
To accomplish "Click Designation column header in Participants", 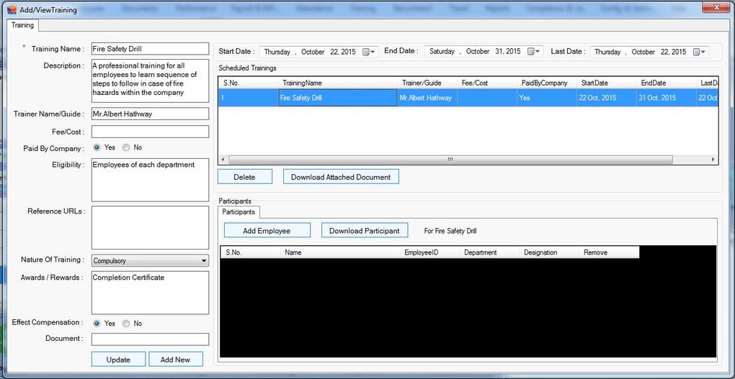I will pos(550,252).
